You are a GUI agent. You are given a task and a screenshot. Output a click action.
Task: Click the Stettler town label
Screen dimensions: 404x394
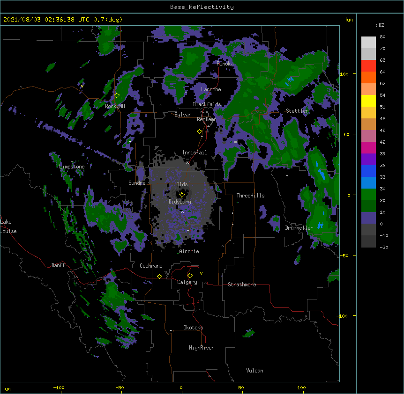coord(297,111)
